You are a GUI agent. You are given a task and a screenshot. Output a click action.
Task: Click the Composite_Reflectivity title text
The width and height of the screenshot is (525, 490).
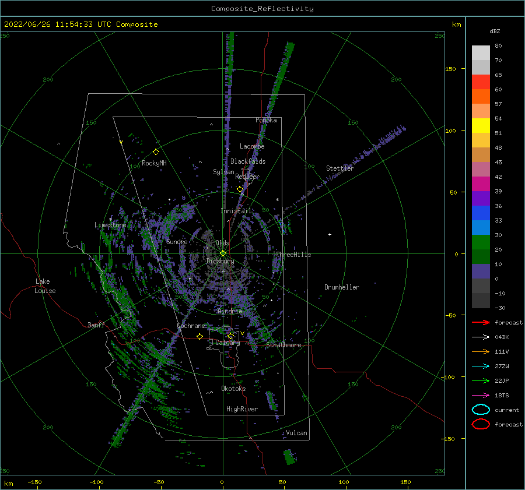pos(262,9)
